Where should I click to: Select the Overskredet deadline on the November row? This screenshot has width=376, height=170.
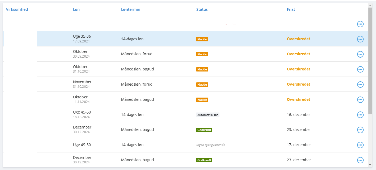298,84
